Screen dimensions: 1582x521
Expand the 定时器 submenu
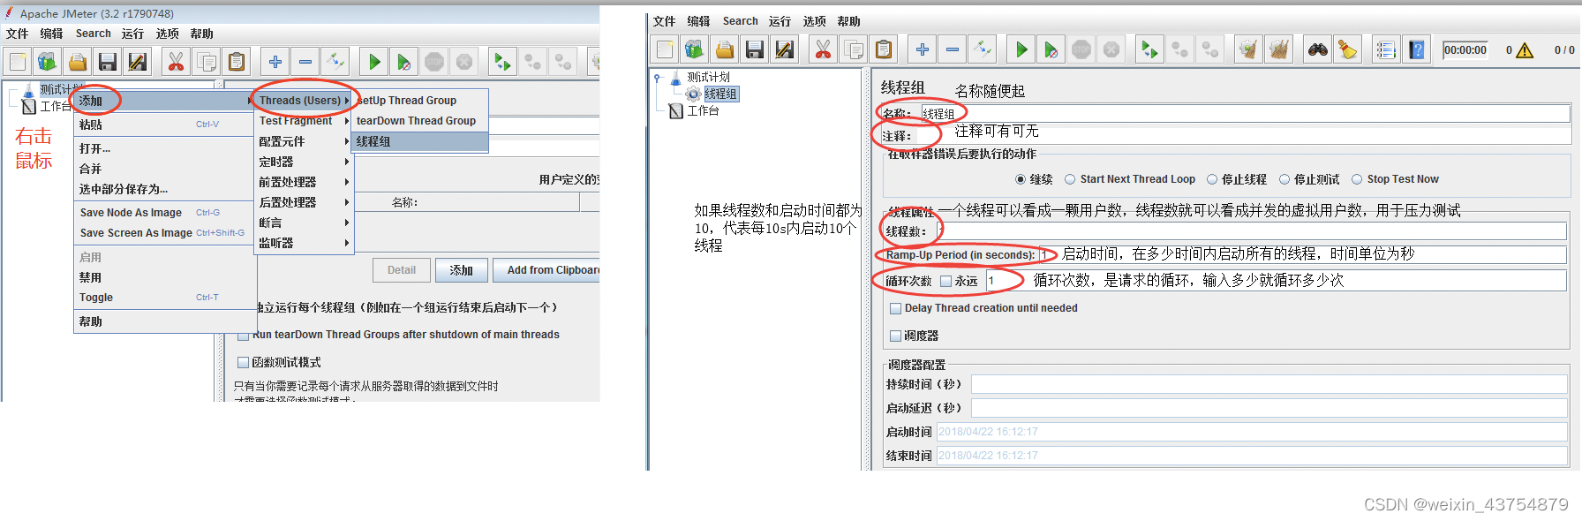[x=303, y=162]
